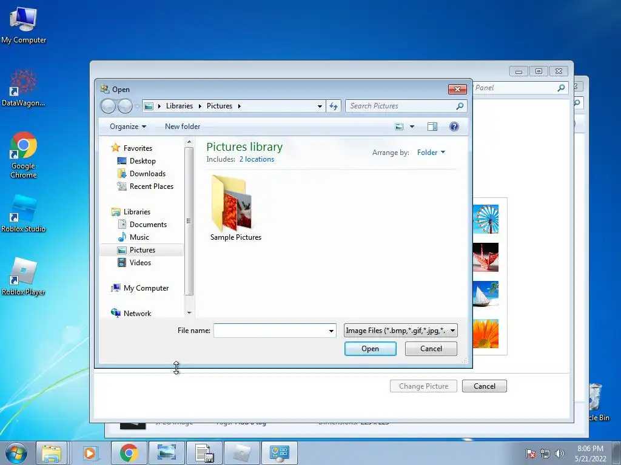Click Cancel in the Open dialog
Image resolution: width=621 pixels, height=465 pixels.
tap(431, 349)
